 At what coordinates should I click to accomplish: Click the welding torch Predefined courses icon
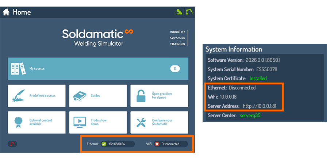pyautogui.click(x=19, y=96)
